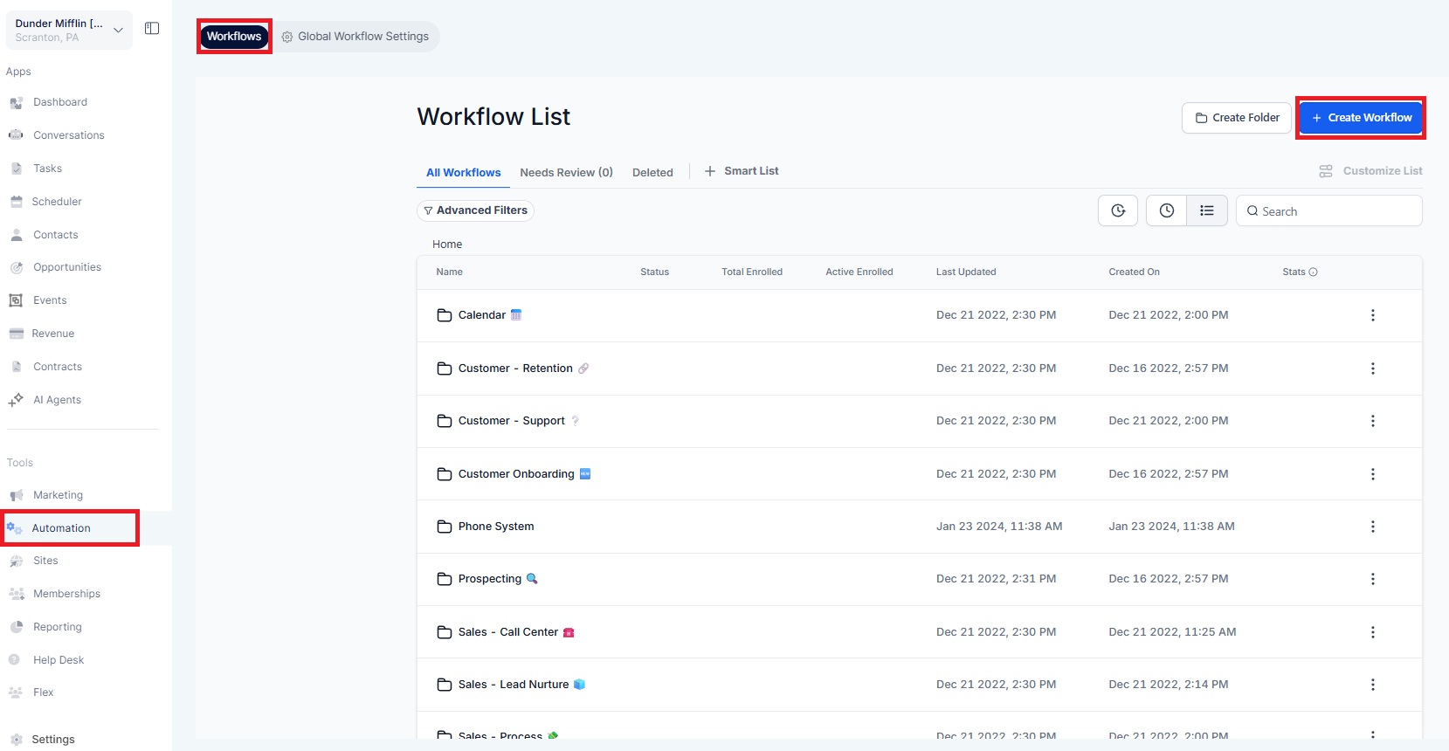Open Dashboard from the sidebar

point(60,102)
